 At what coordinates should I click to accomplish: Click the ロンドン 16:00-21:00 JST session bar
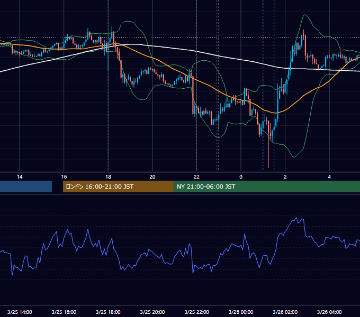(118, 187)
